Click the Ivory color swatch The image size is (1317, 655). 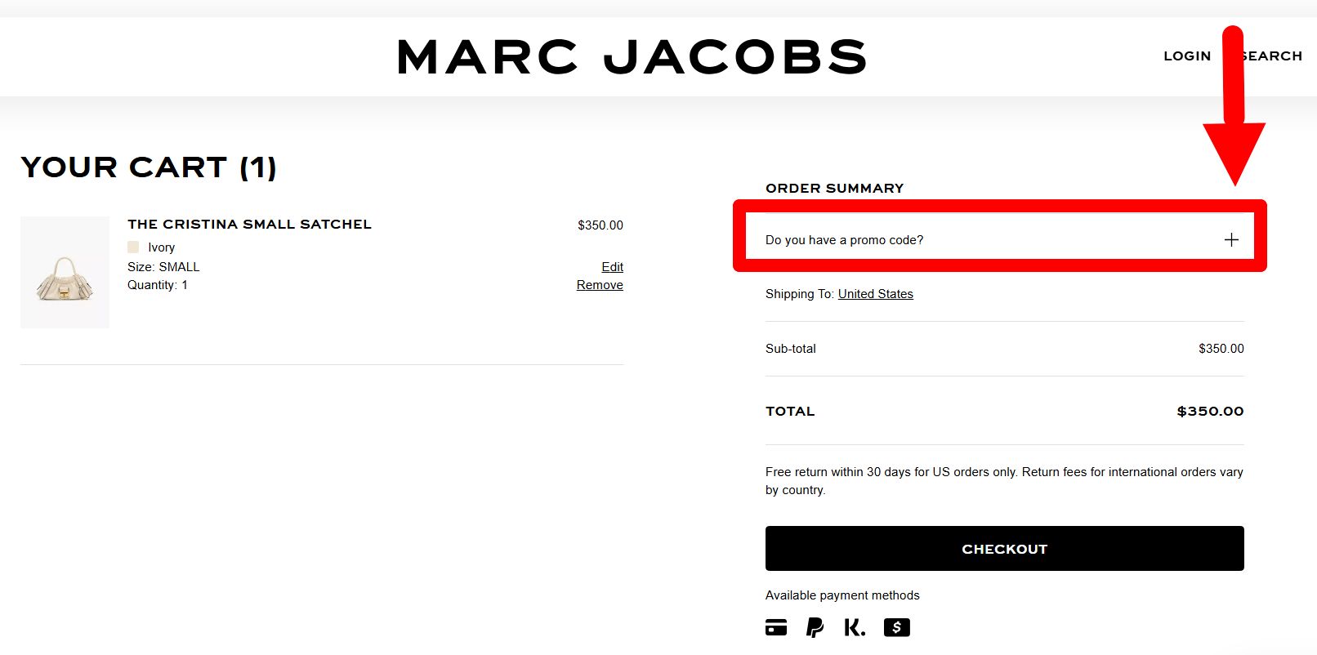133,247
